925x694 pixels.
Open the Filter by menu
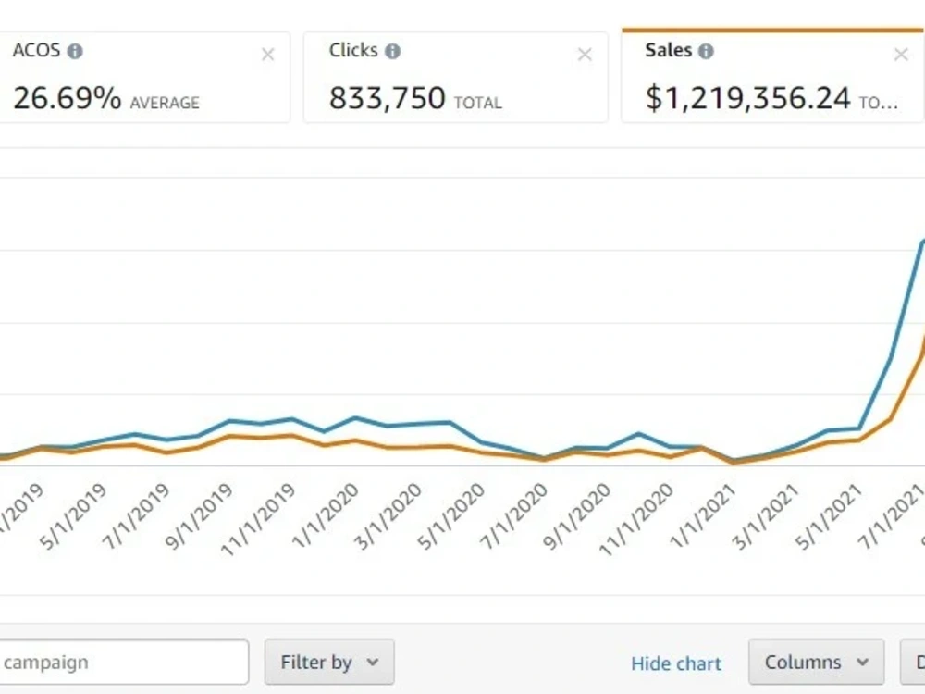coord(329,662)
